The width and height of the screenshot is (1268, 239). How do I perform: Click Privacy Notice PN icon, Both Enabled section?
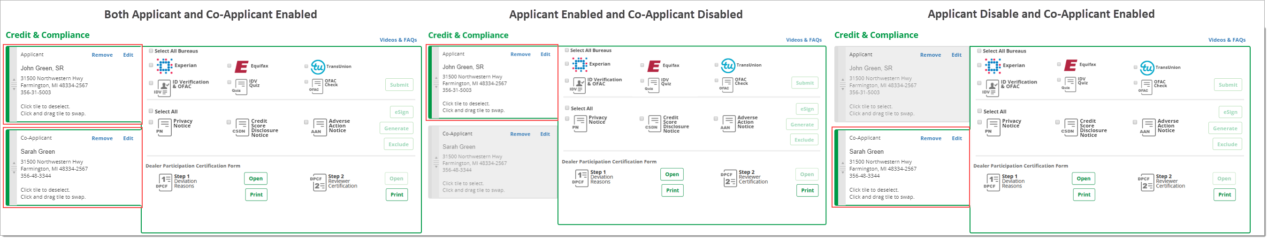click(163, 127)
